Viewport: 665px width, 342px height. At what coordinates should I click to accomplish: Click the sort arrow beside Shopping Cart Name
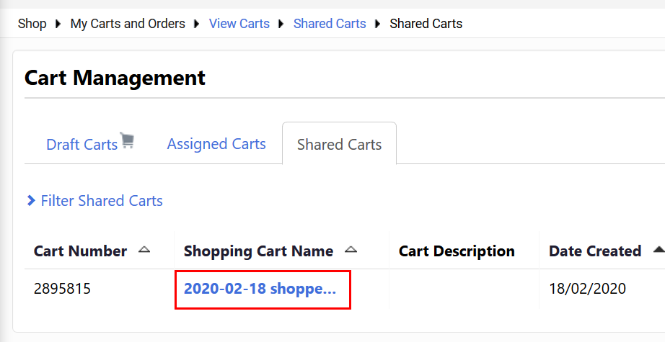[x=351, y=250]
